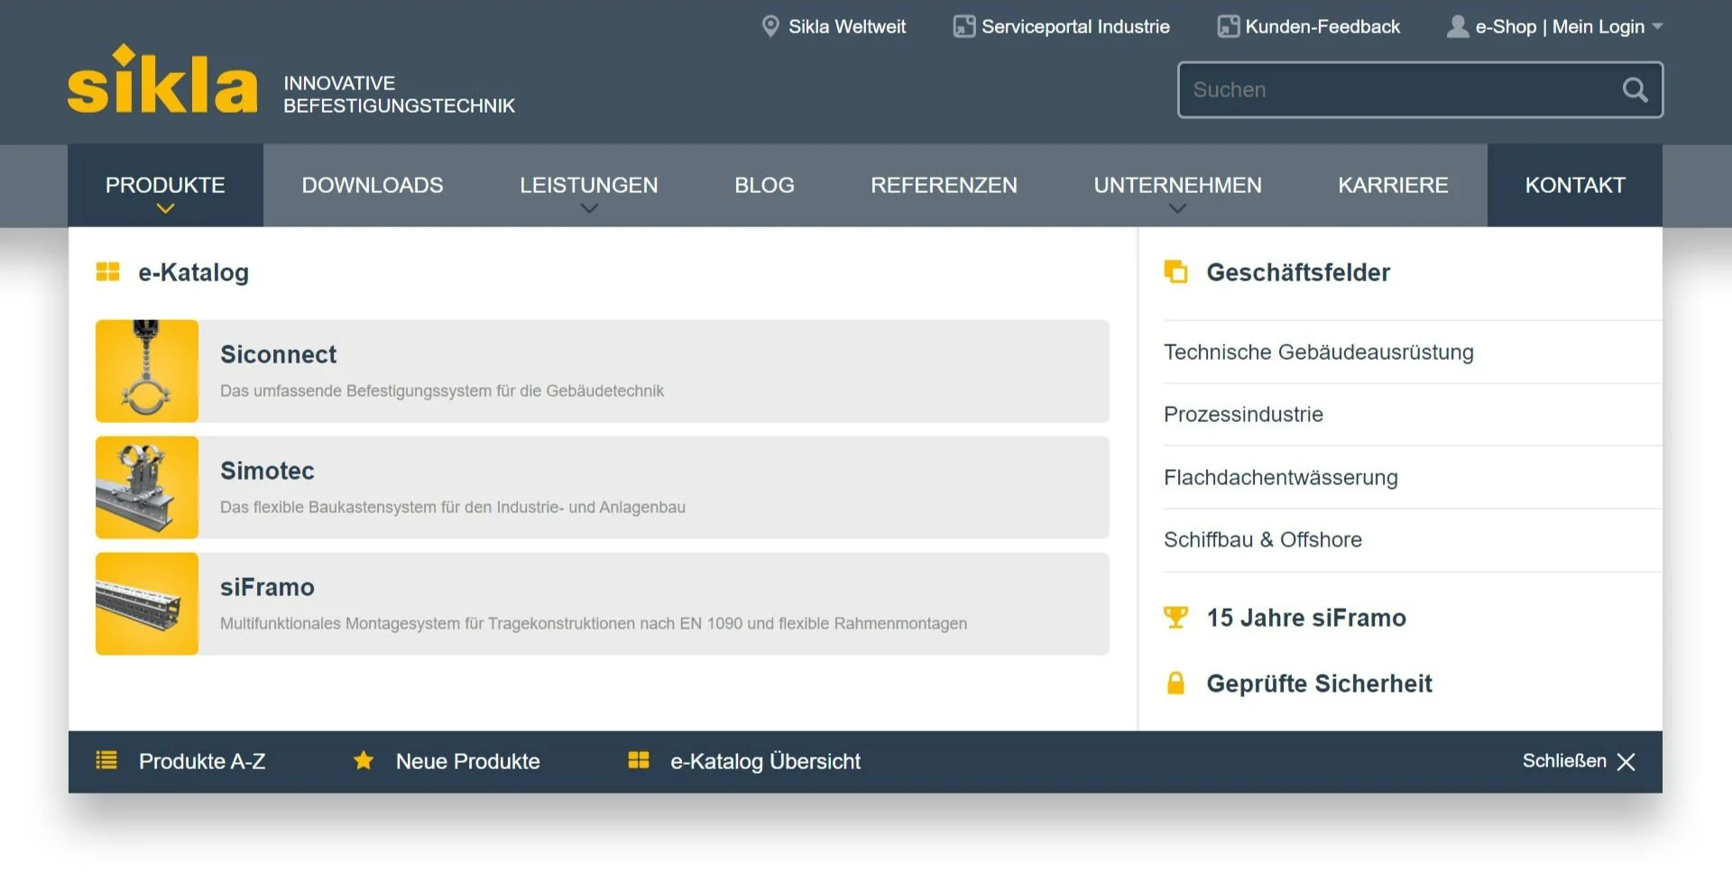Open the siFramo title link

[x=267, y=587]
